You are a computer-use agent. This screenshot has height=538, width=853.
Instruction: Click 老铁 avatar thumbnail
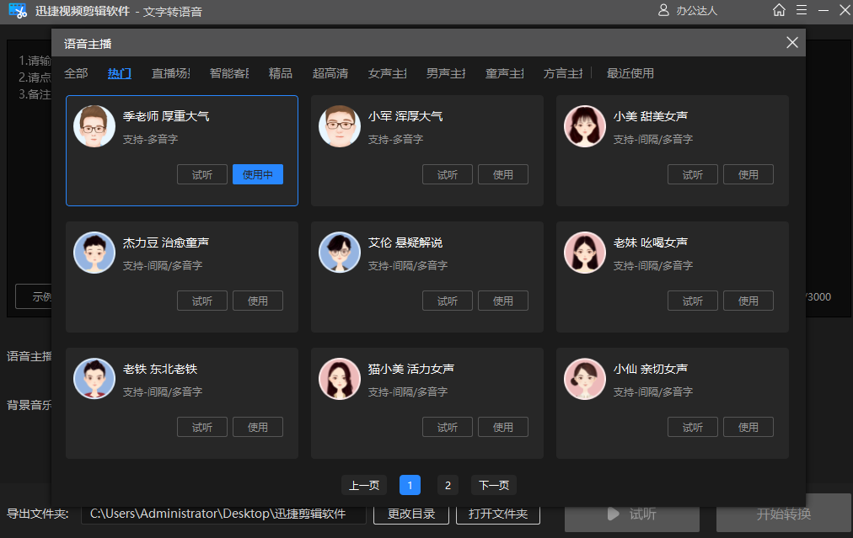pyautogui.click(x=94, y=379)
